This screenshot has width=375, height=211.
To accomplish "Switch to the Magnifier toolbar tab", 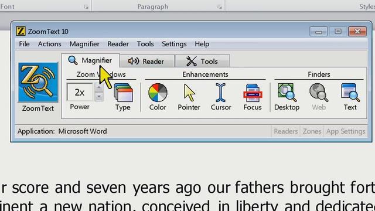I will tap(90, 60).
